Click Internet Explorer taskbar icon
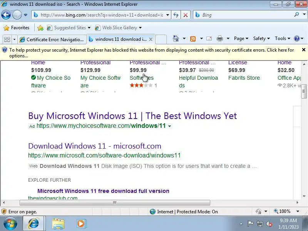308x231 pixels. coord(34,223)
